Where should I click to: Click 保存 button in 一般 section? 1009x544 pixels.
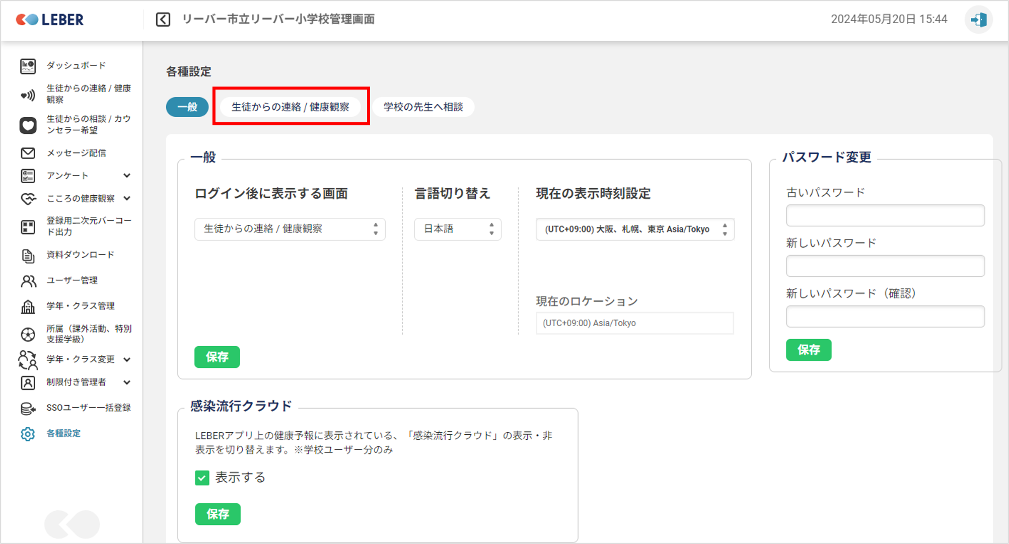point(217,357)
